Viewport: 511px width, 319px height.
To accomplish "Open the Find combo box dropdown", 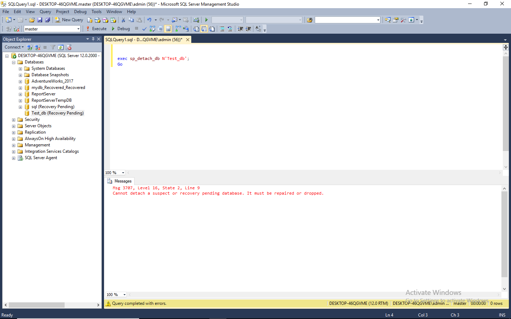I will click(378, 20).
